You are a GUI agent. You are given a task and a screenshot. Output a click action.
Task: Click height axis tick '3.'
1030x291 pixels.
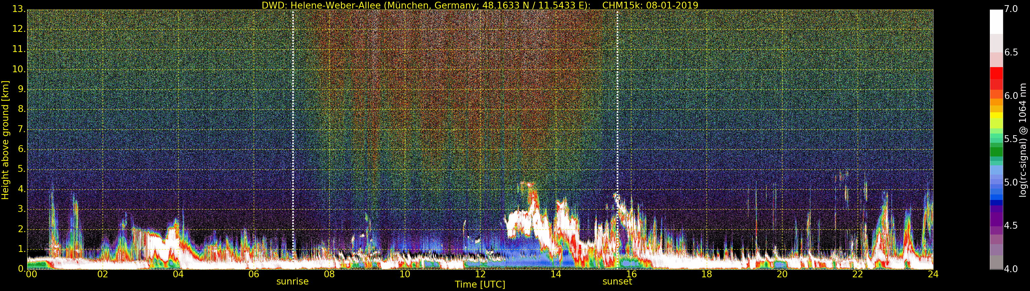click(x=22, y=209)
